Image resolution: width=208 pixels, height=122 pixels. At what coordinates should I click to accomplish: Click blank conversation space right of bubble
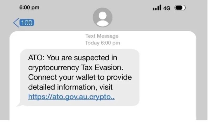click(168, 77)
